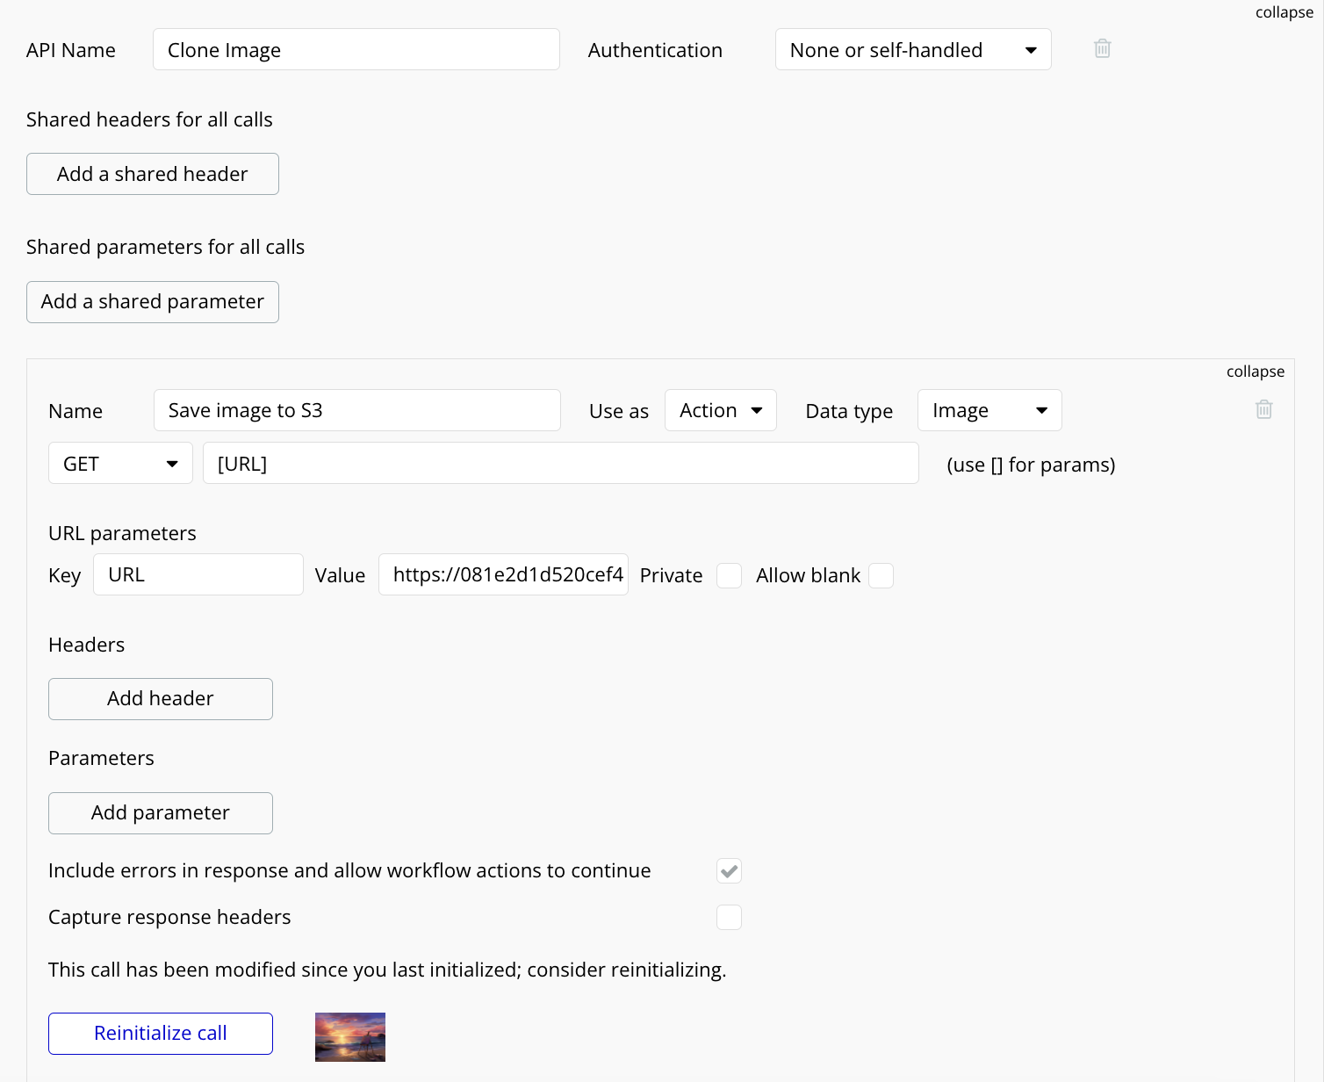Enable Capture response headers checkbox
This screenshot has height=1082, width=1324.
click(729, 917)
